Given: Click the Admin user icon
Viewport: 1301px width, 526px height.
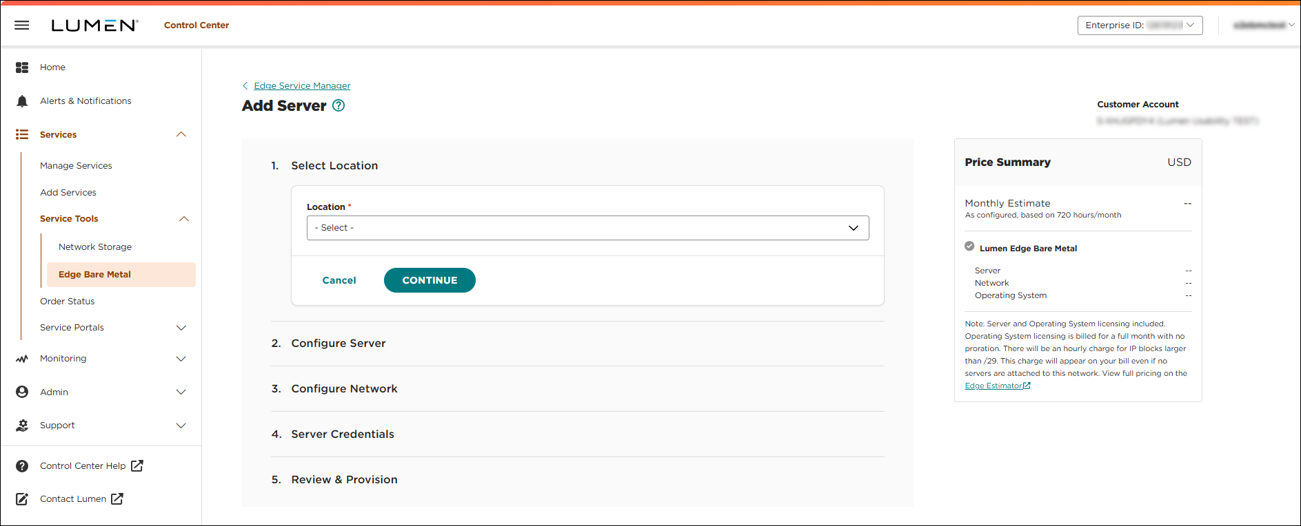Looking at the screenshot, I should tap(22, 392).
